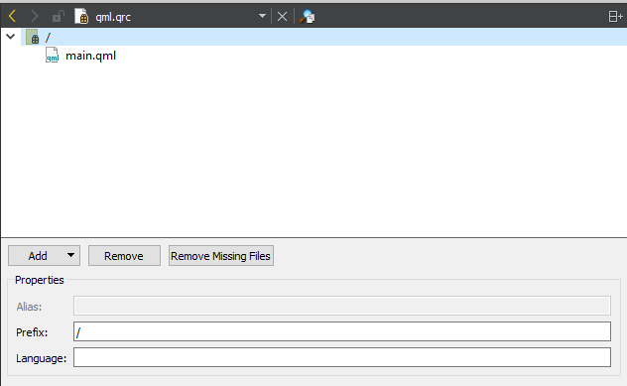Toggle the file lock icon

click(59, 17)
